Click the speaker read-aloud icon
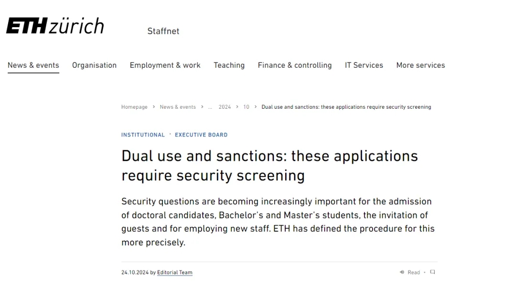 tap(402, 272)
